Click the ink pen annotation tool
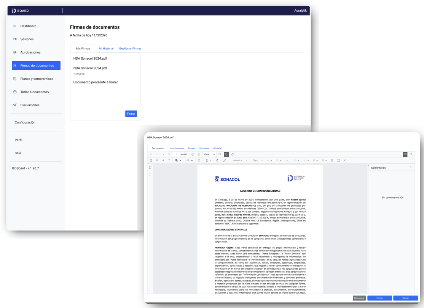 [224, 160]
